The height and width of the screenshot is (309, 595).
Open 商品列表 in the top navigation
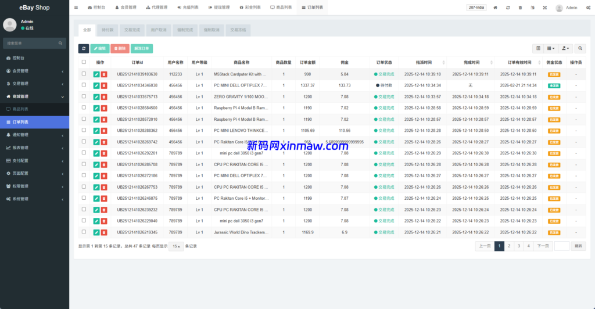(281, 8)
